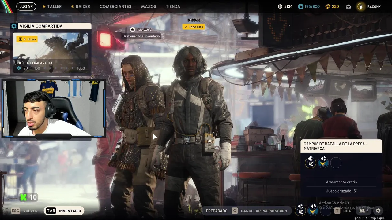
Task: Click the Gestionando el inventario status
Action: coord(141,36)
